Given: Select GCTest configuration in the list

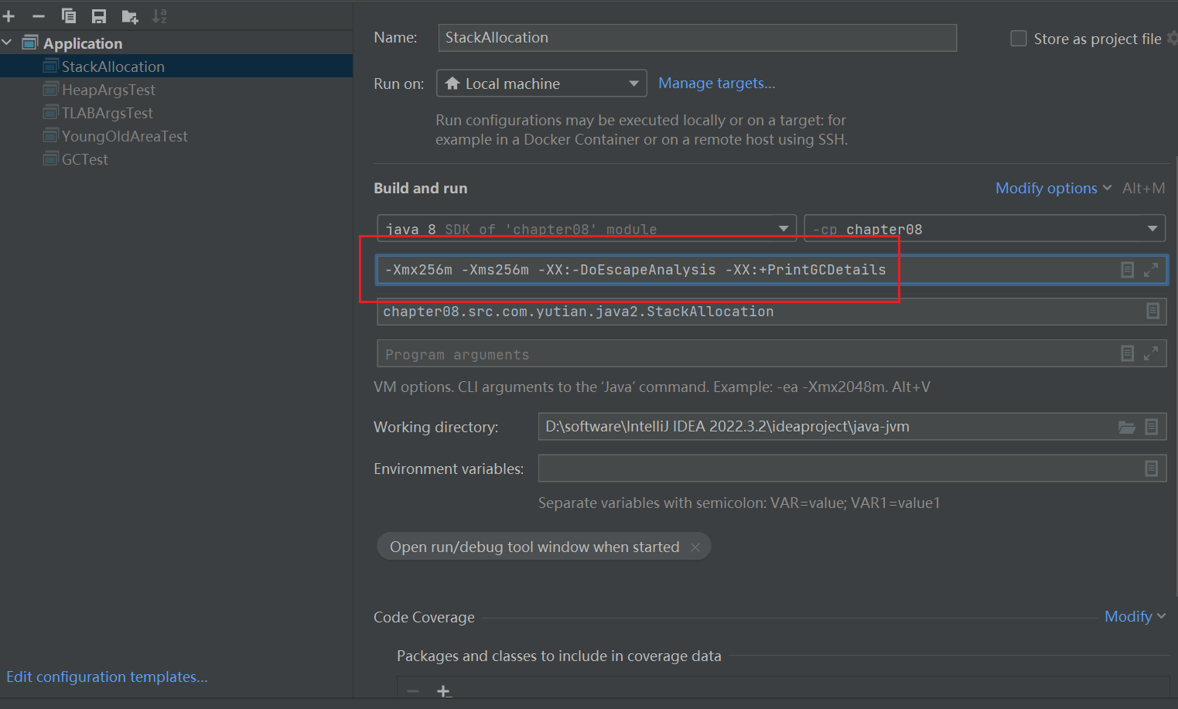Looking at the screenshot, I should 85,159.
